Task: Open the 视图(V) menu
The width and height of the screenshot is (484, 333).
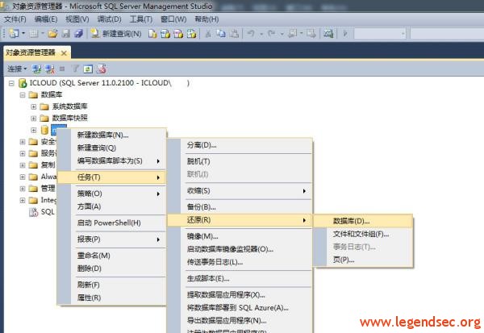Action: pyautogui.click(x=77, y=19)
